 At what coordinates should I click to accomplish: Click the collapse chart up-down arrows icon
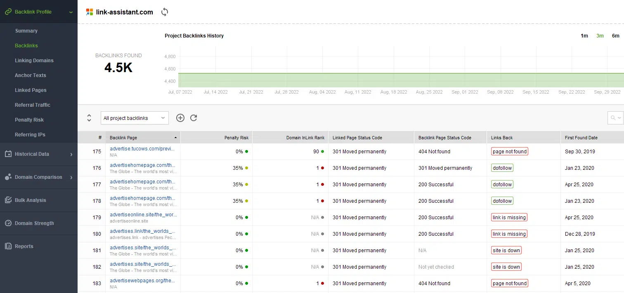coord(89,118)
